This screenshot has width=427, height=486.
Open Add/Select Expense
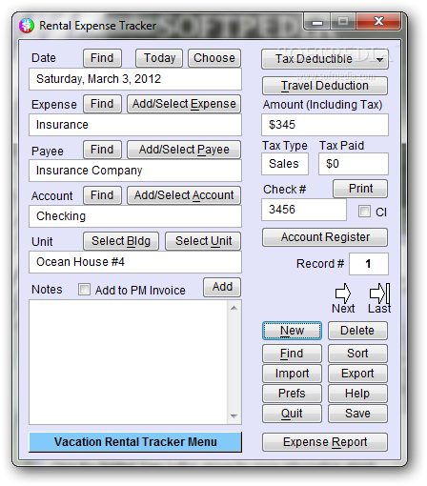[184, 104]
